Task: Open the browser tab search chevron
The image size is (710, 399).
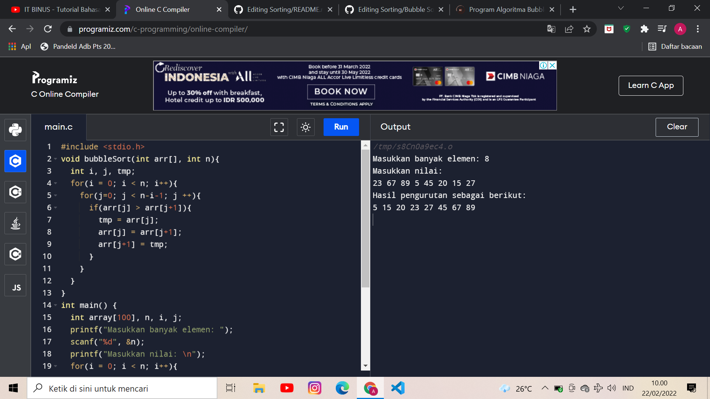Action: pos(621,8)
